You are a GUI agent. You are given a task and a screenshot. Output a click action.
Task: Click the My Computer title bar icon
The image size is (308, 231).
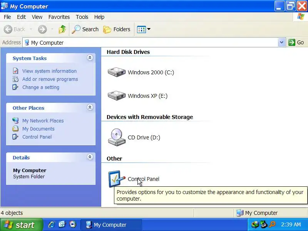coord(5,6)
